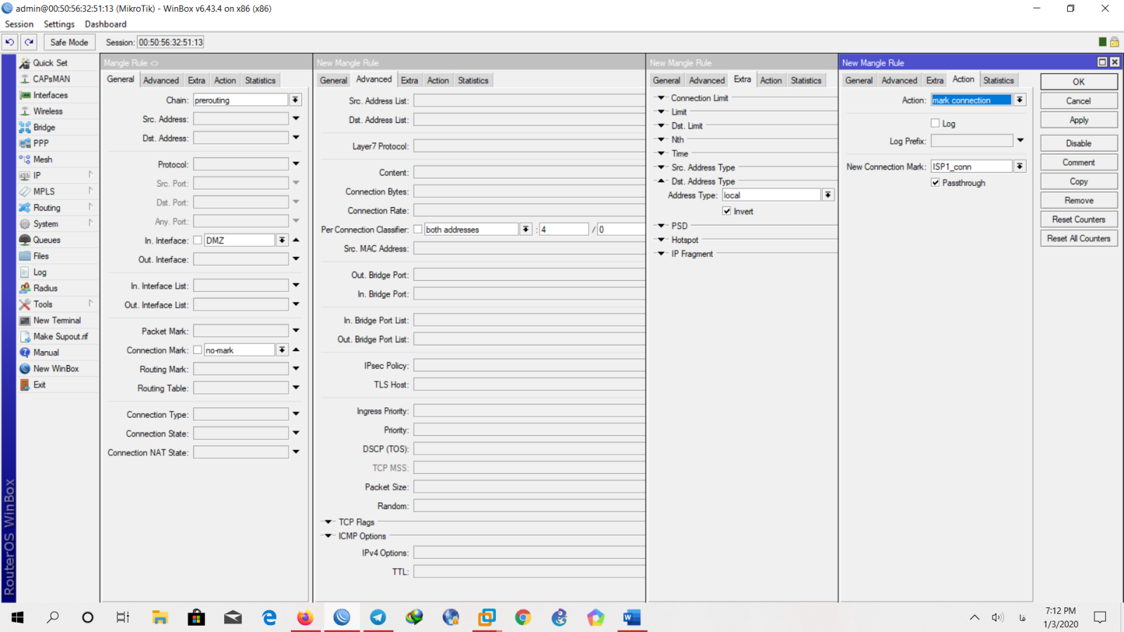Expand the Protocol field
Viewport: 1124px width, 632px height.
coord(296,164)
